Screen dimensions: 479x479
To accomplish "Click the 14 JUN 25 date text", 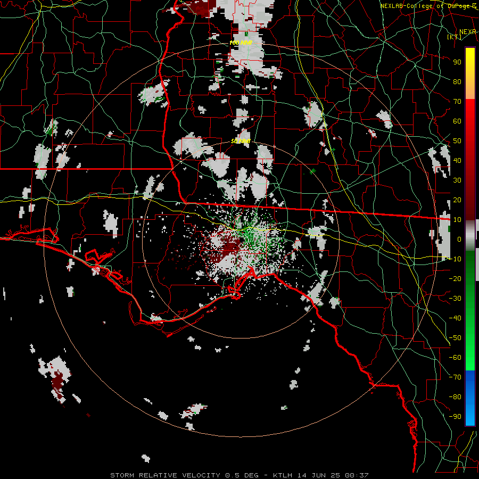I will (x=319, y=475).
